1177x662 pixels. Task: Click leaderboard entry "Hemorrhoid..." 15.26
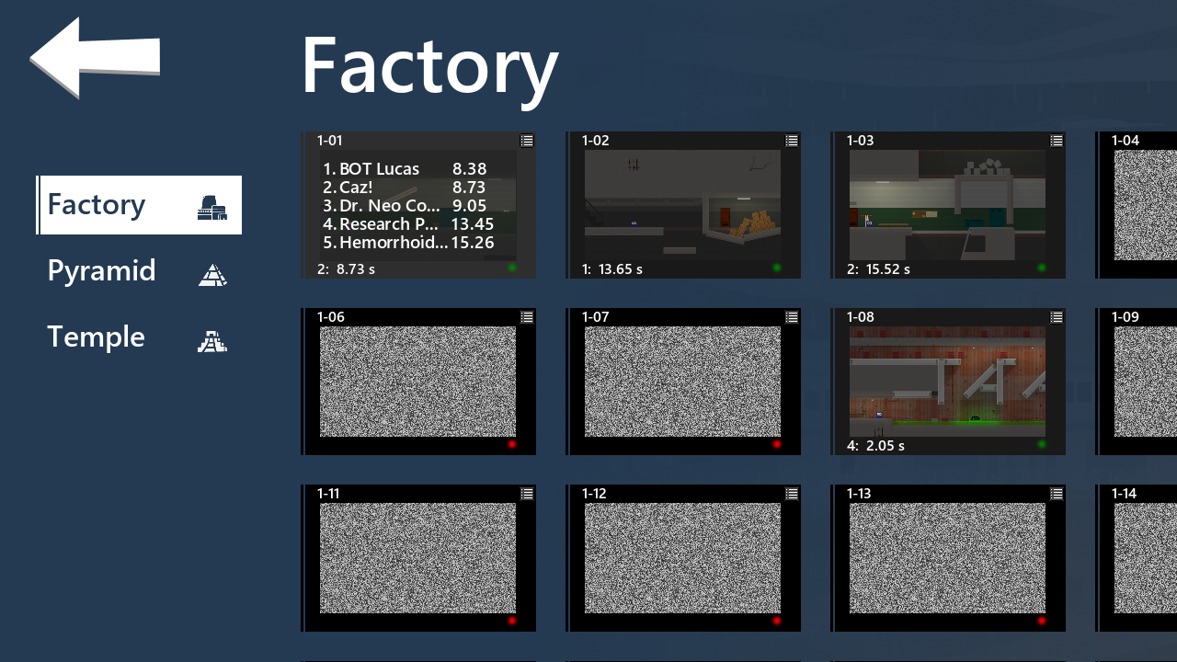[408, 243]
